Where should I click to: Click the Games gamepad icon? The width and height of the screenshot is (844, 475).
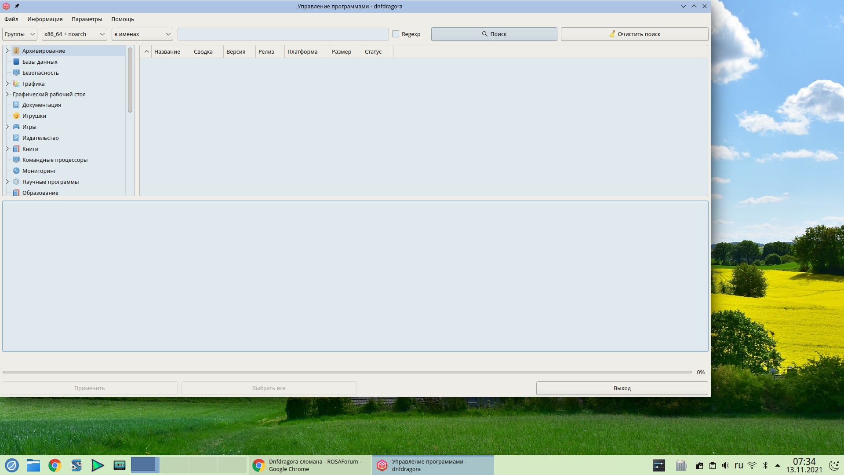(x=16, y=127)
